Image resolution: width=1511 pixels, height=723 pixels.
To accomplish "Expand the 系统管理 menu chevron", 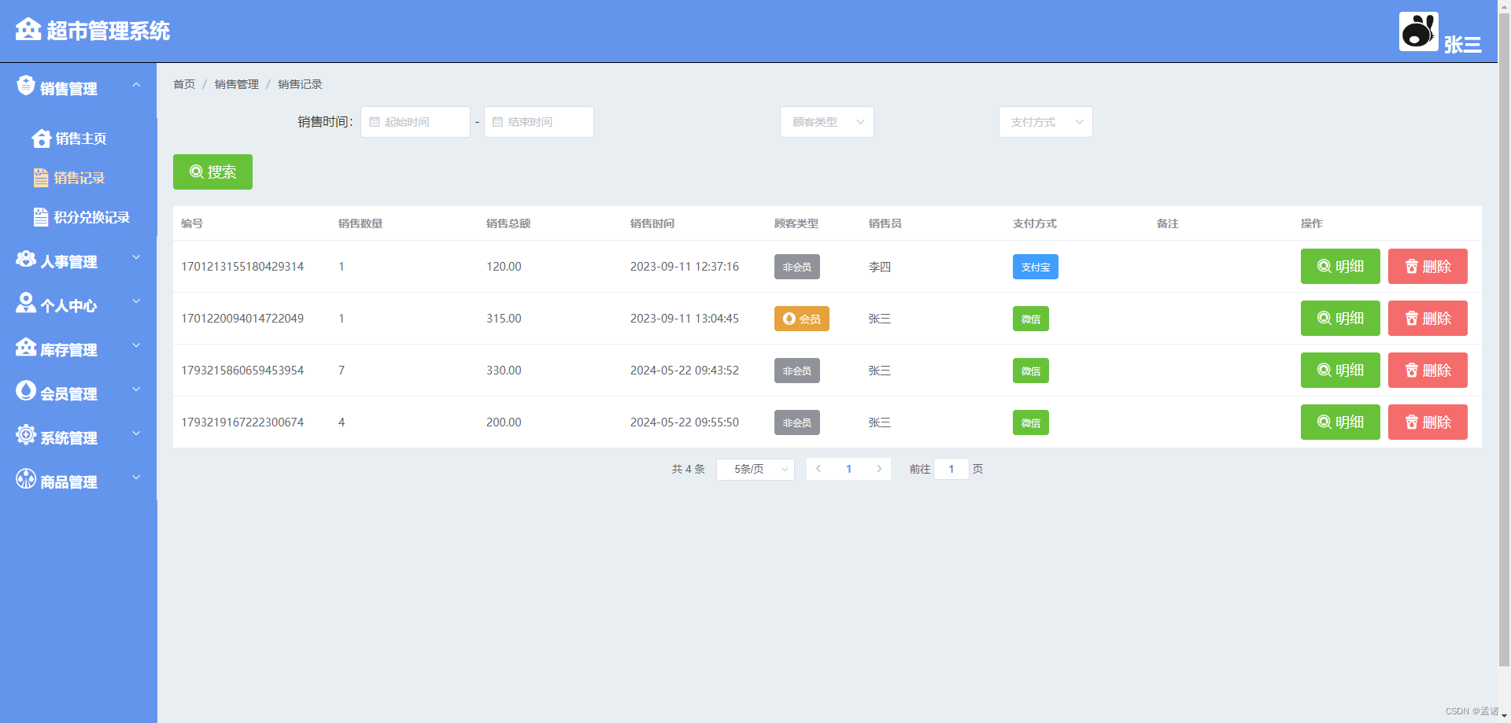I will [136, 433].
